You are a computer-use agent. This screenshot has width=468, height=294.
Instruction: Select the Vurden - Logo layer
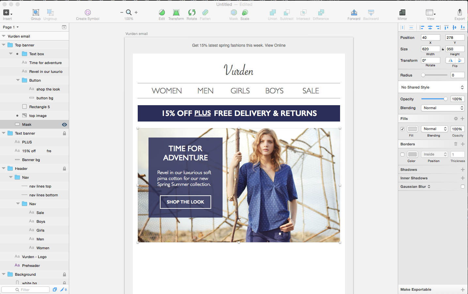[x=34, y=257]
